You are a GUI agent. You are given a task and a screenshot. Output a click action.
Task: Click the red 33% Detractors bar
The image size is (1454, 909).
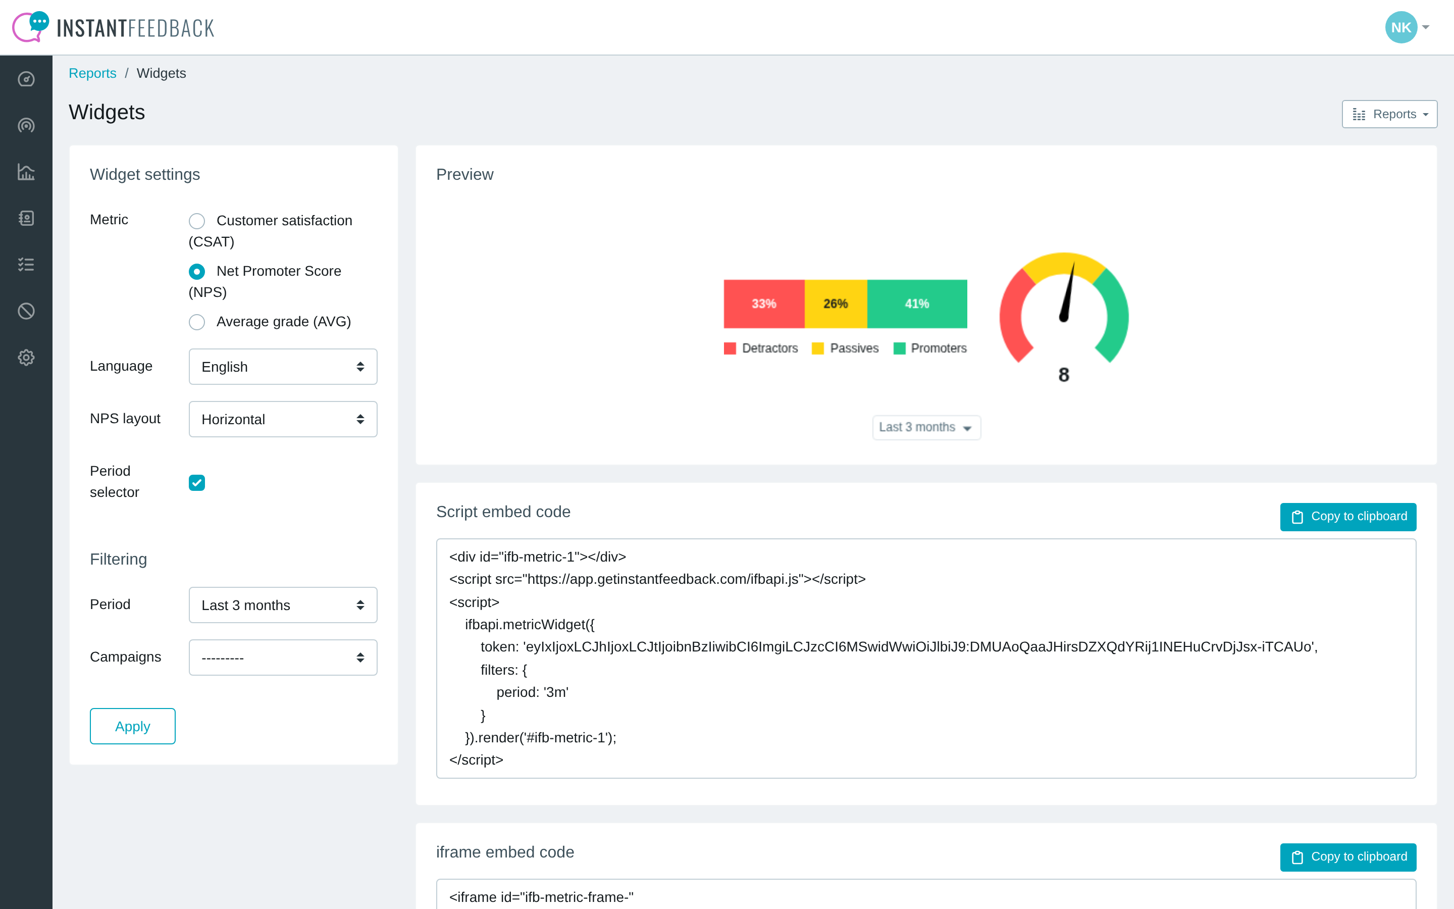pyautogui.click(x=764, y=304)
